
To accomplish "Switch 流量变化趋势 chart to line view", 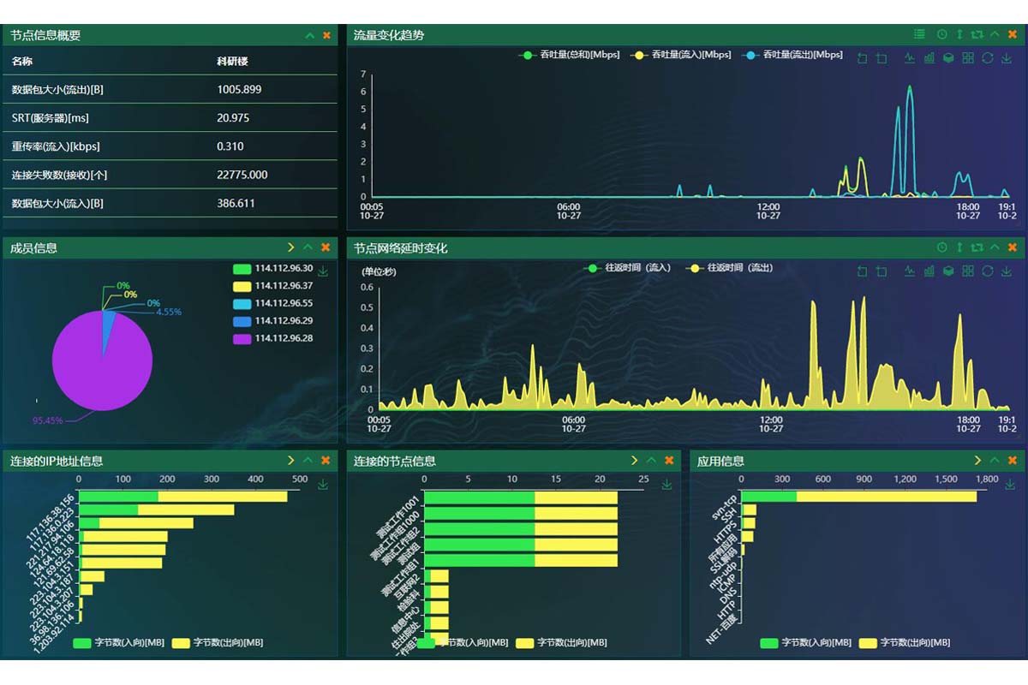I will (909, 58).
